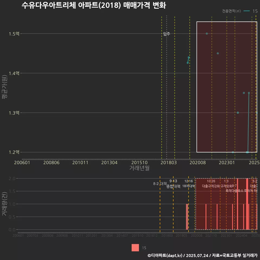Screen dimensions: 260x260
Task: Click x-axis label 202008 on price chart
Action: [198, 162]
